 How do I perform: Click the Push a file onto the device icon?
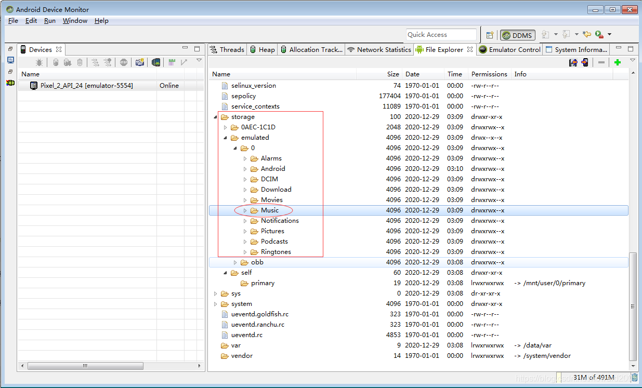(585, 62)
